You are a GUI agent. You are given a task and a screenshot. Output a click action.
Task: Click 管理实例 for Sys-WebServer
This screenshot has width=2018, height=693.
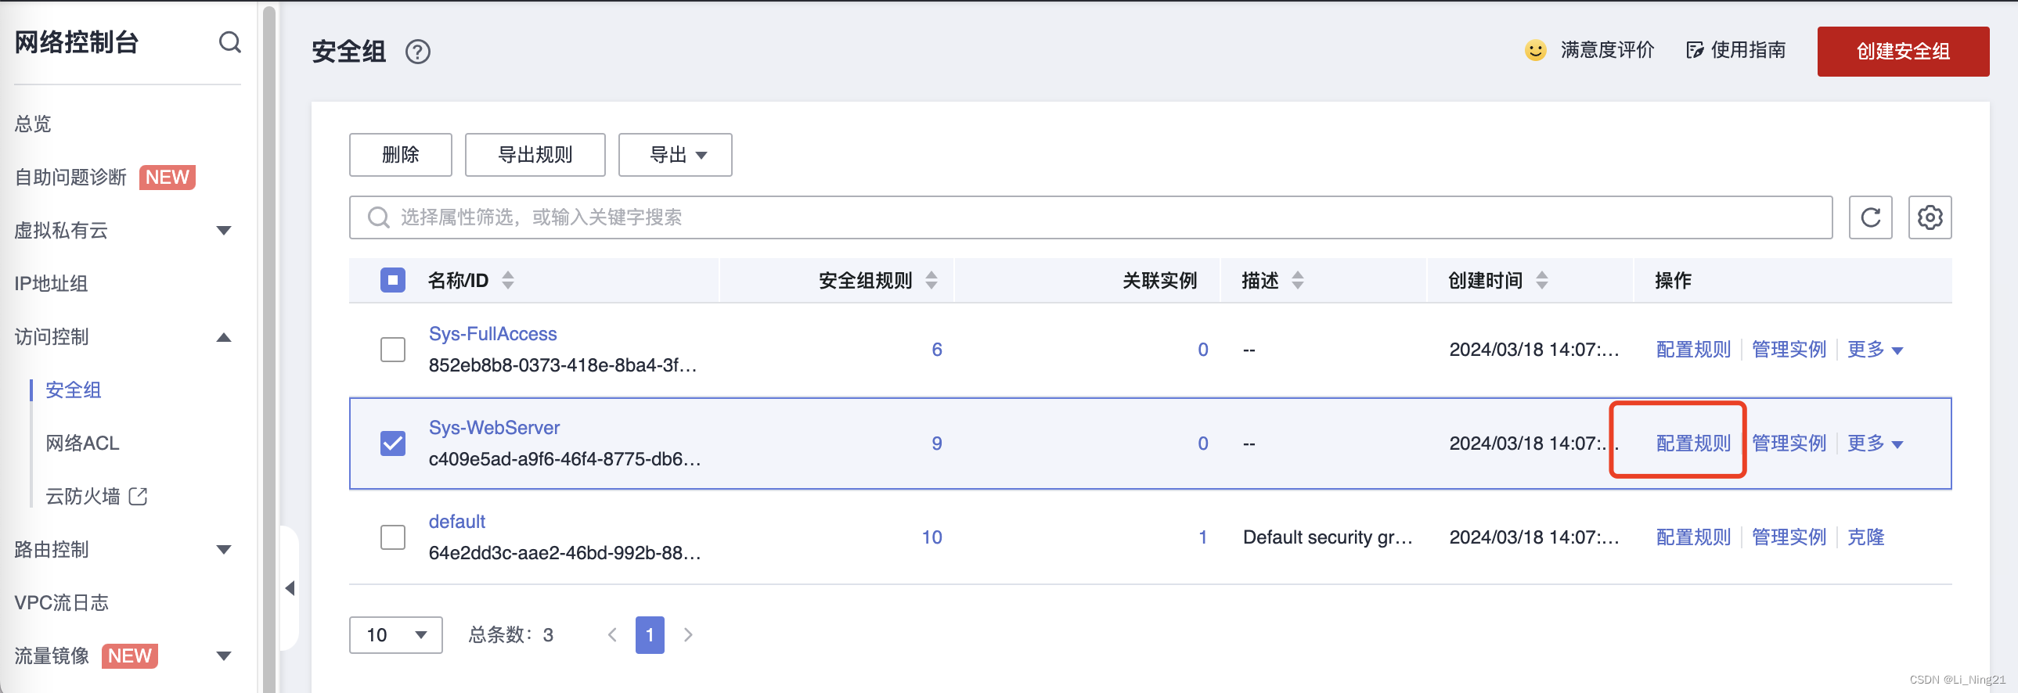click(1789, 443)
